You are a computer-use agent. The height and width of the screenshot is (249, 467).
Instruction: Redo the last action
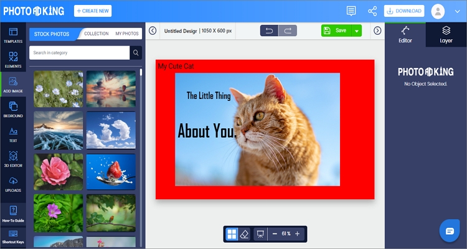click(x=288, y=31)
